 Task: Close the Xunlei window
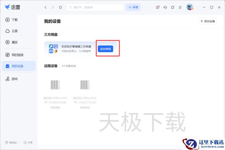pos(219,7)
